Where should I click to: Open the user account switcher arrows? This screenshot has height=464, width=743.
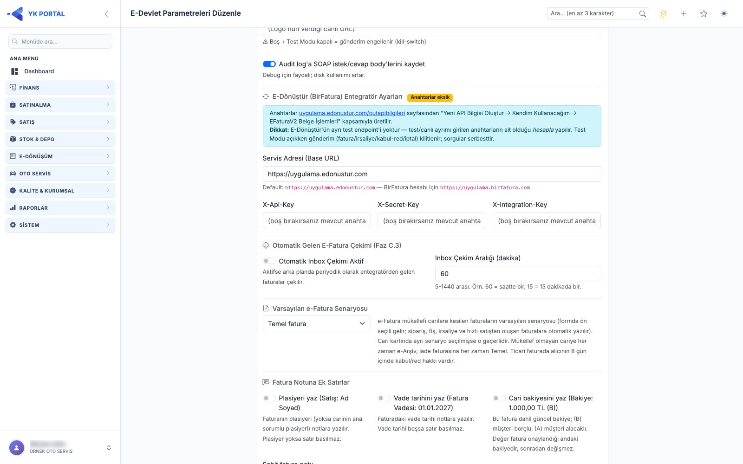click(109, 448)
